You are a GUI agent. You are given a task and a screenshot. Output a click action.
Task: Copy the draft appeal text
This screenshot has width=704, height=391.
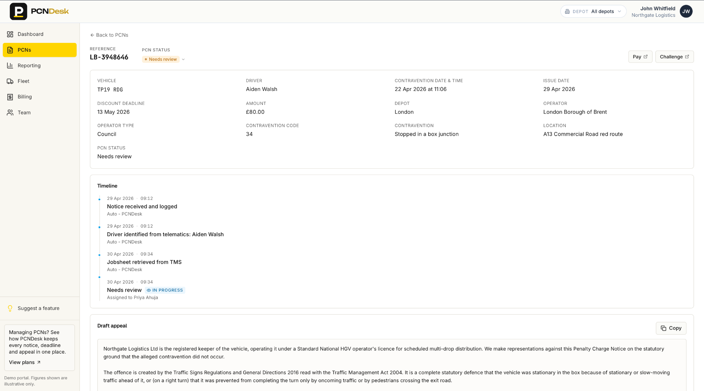pos(671,328)
